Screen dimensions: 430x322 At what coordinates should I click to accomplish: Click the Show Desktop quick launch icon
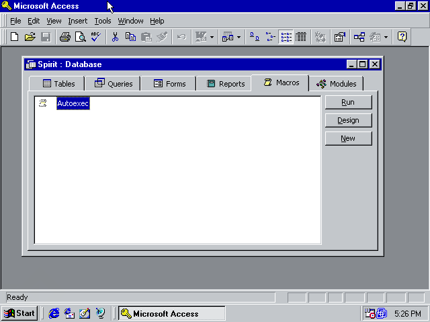pos(85,313)
